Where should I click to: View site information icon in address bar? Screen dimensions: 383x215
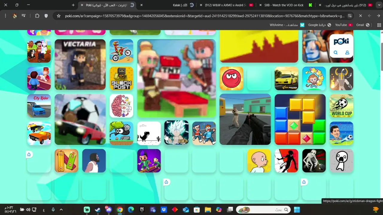tap(349, 16)
